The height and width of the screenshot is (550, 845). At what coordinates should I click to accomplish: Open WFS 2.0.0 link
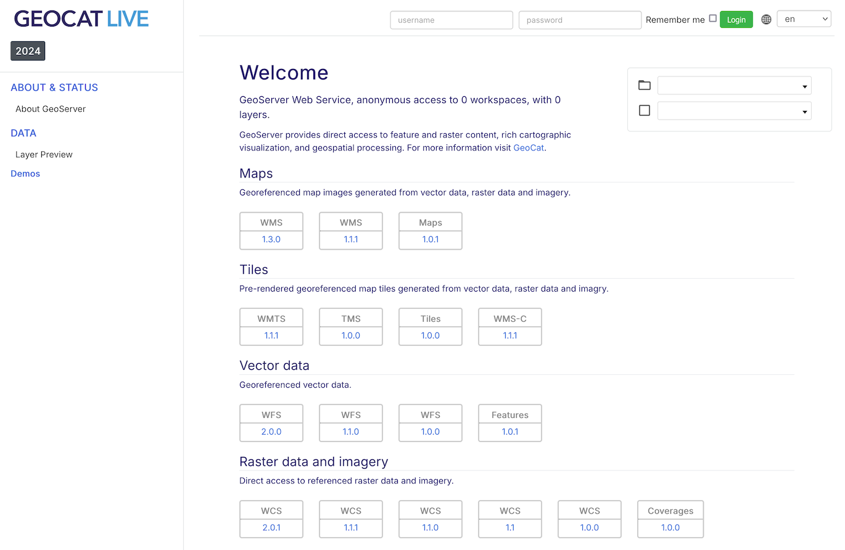click(271, 432)
